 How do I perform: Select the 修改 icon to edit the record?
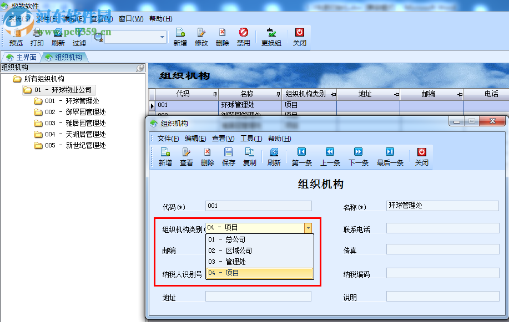[x=202, y=37]
